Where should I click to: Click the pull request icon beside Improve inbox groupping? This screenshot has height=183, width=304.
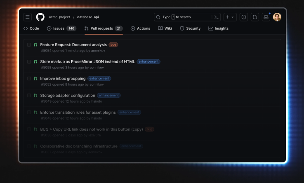(x=35, y=78)
